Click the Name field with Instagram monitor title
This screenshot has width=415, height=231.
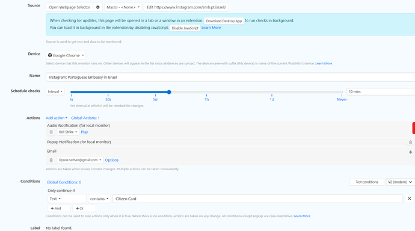click(x=230, y=77)
